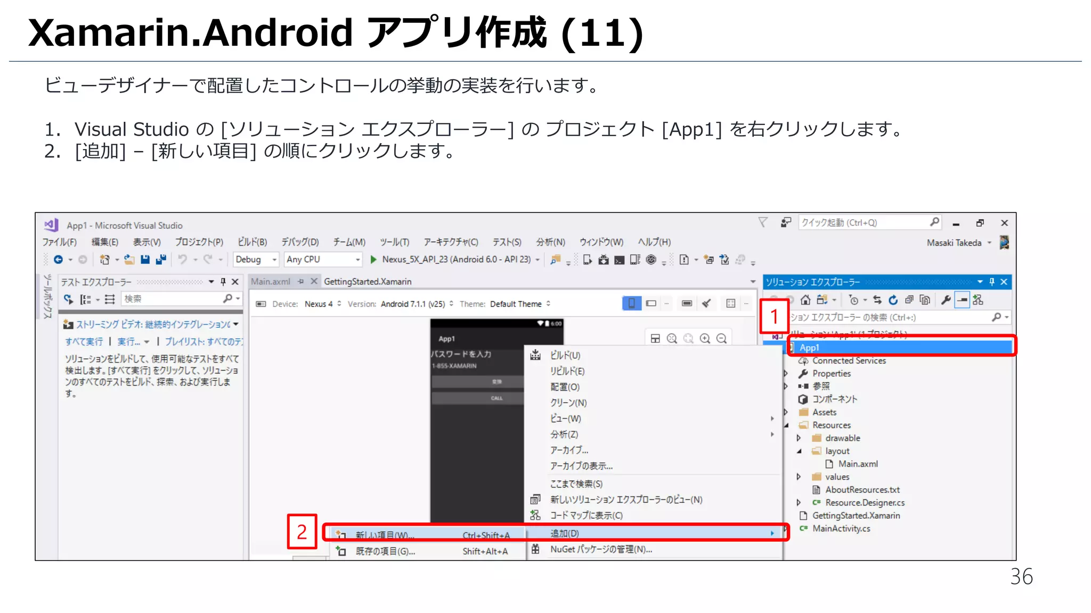
Task: Open the Android Adb command prompt icon
Action: coord(619,260)
